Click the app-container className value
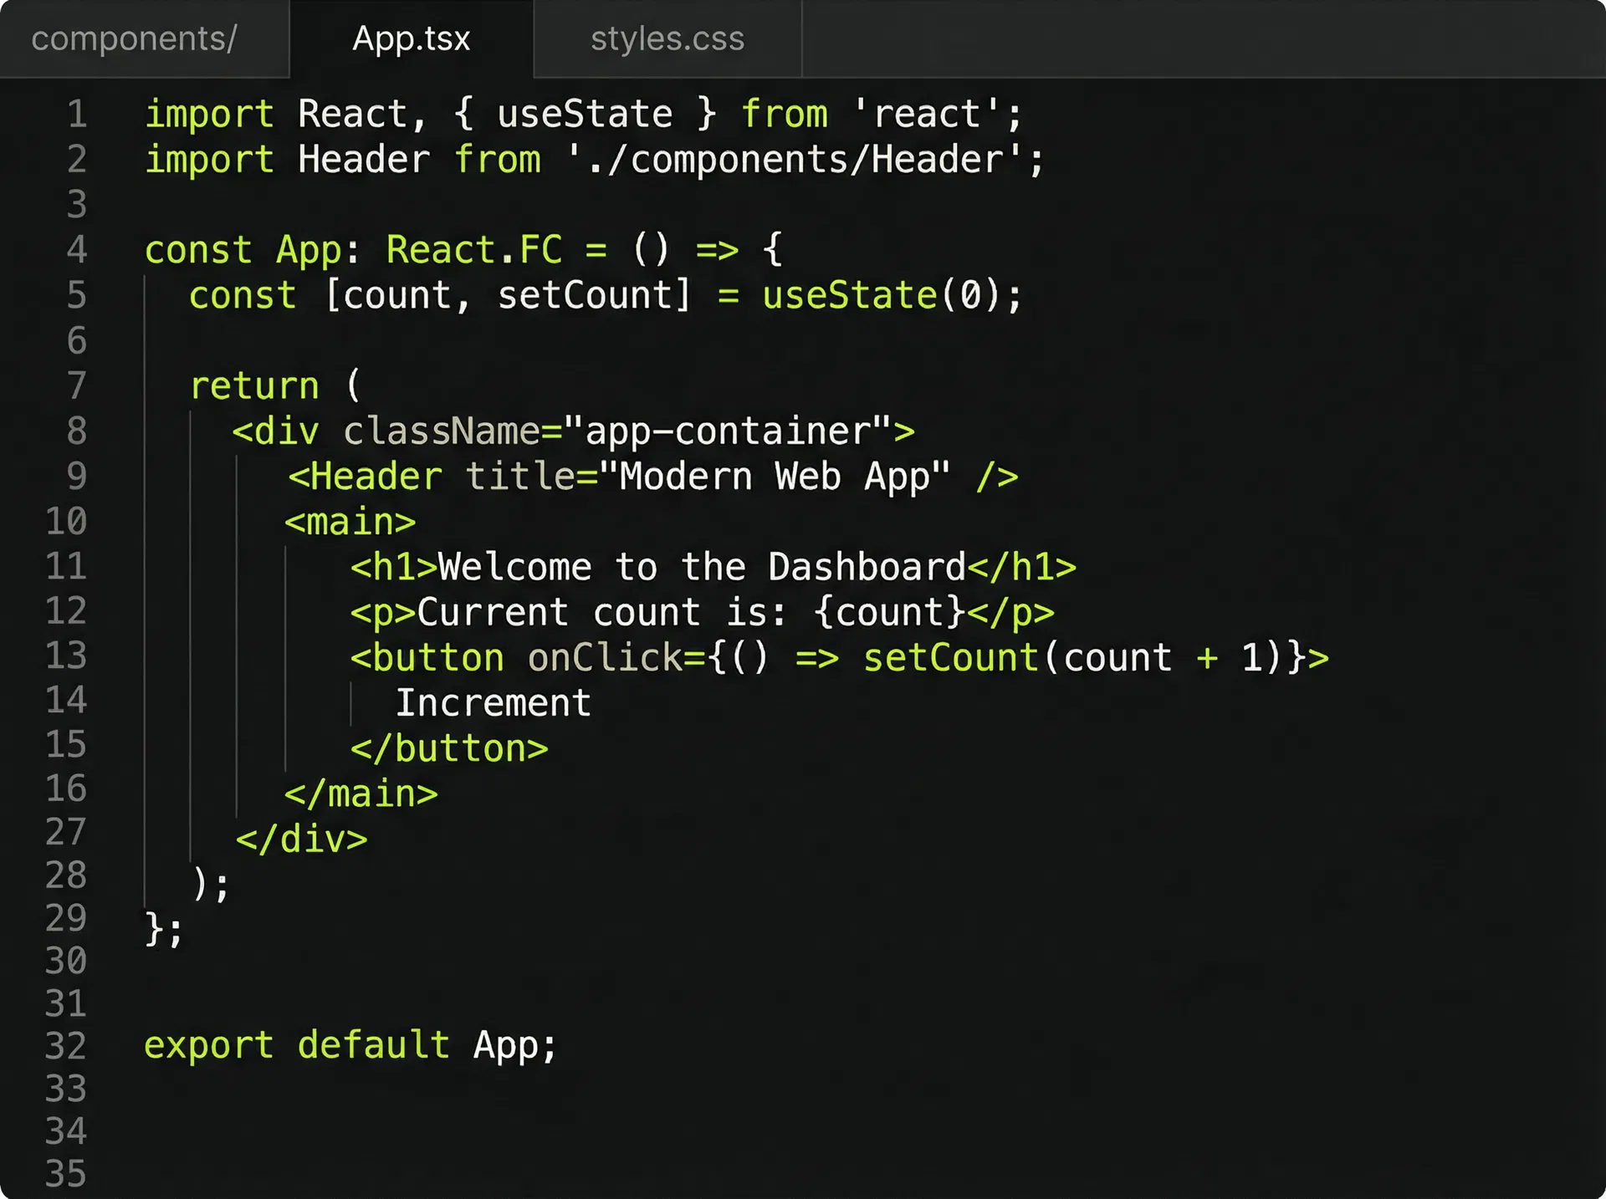This screenshot has height=1199, width=1606. point(736,431)
